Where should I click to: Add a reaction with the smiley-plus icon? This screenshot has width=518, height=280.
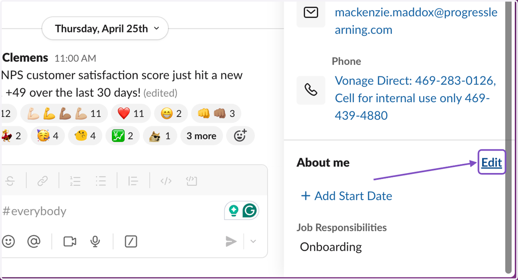click(x=240, y=136)
